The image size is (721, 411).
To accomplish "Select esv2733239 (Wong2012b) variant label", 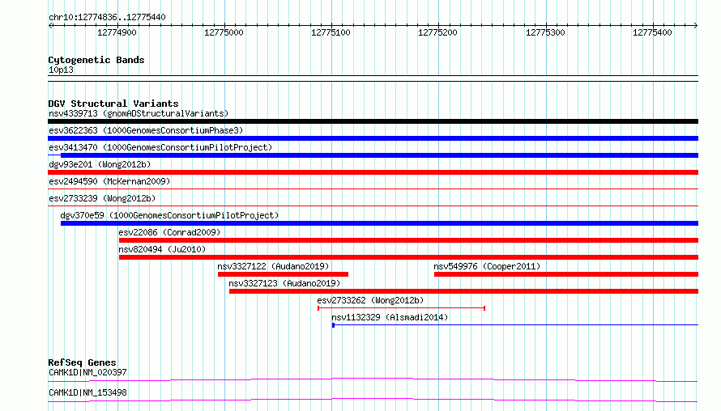I will 102,198.
